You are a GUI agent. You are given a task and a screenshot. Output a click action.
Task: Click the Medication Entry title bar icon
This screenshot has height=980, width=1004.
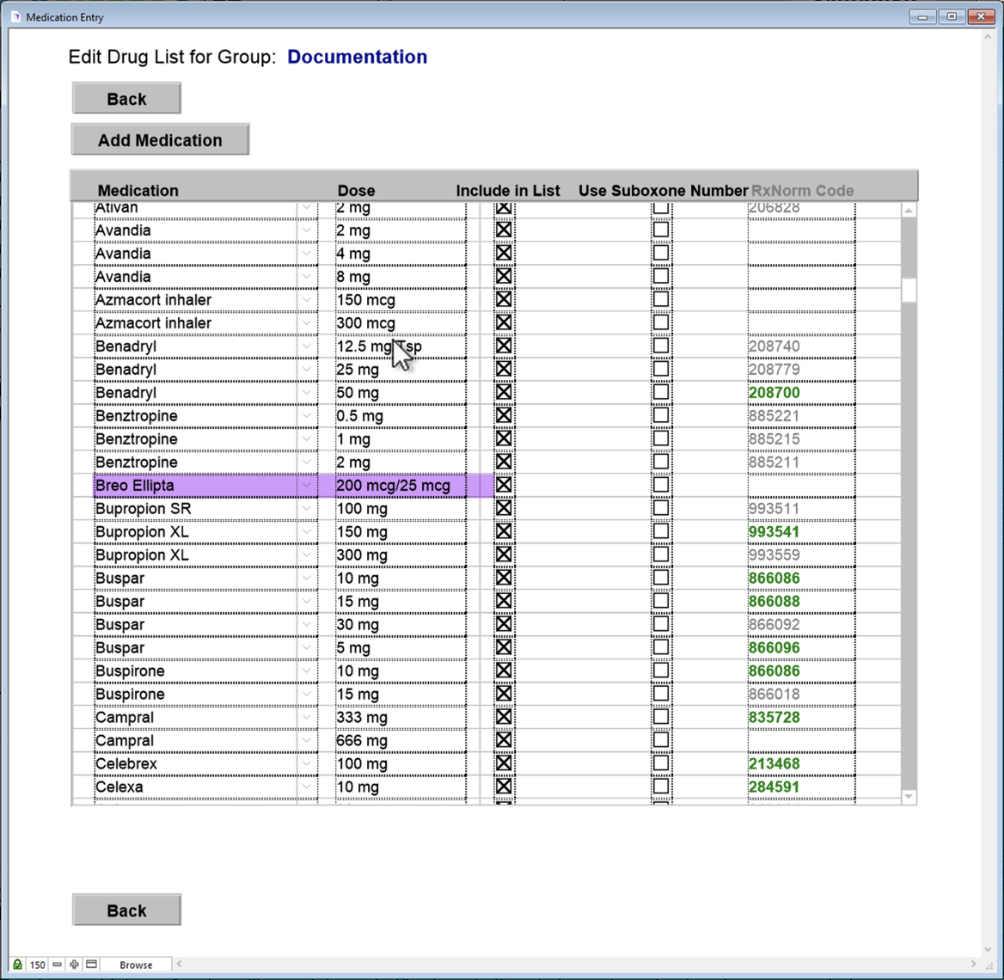(x=15, y=17)
